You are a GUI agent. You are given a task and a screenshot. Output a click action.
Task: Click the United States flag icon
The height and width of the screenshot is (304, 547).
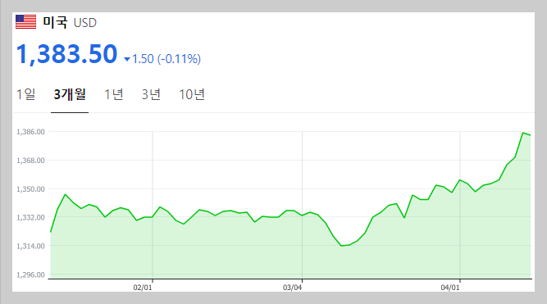pyautogui.click(x=25, y=21)
